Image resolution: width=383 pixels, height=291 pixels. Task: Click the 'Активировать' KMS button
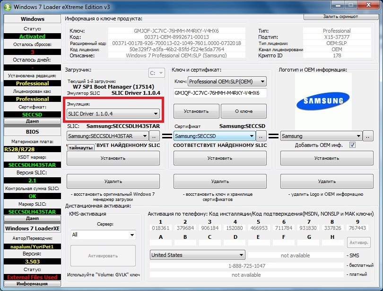coord(103,256)
